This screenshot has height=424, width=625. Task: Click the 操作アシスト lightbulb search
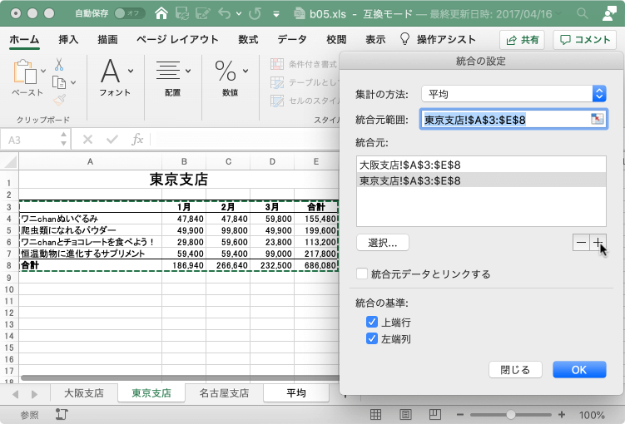[438, 39]
